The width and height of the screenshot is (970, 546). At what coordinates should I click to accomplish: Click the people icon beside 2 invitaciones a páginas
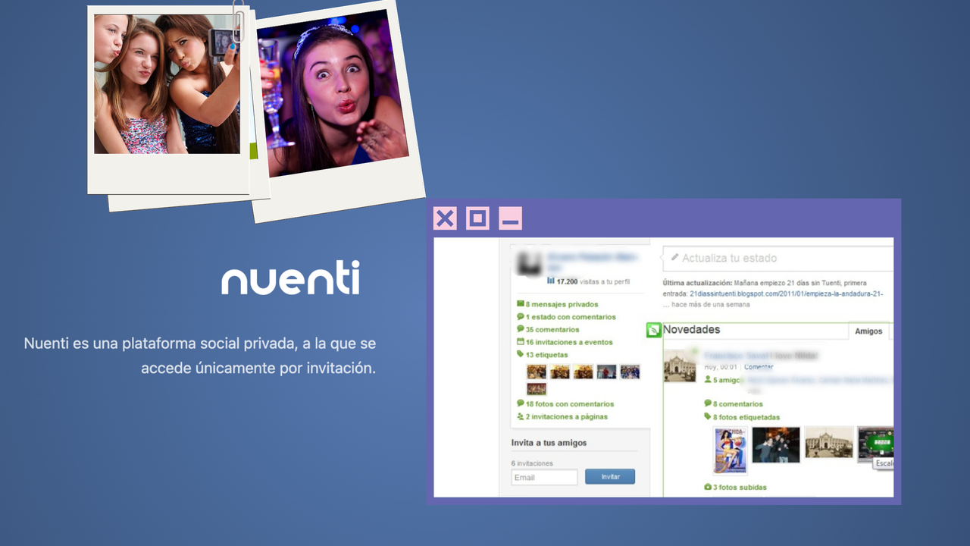[520, 416]
